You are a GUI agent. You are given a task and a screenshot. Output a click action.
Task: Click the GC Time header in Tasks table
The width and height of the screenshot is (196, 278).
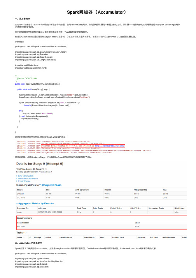click(154, 237)
